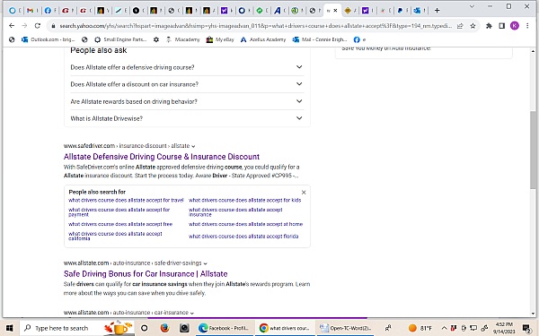This screenshot has width=539, height=336.
Task: Open the People icon on taskbar
Action: 388,328
